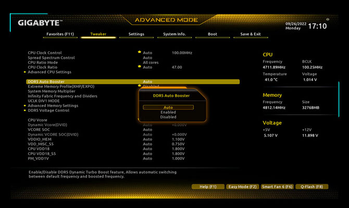Click the 1.100V VDDIO_MEM value

point(178,139)
